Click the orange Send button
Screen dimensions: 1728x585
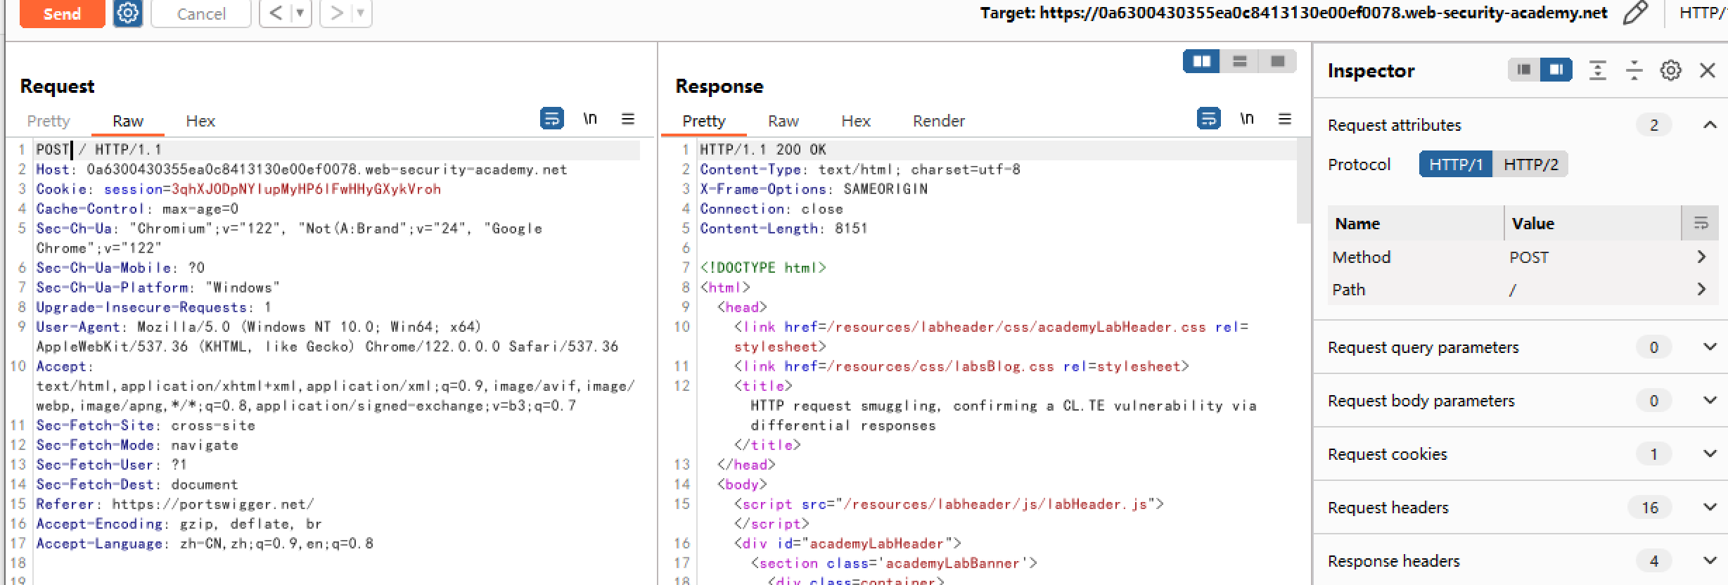(x=62, y=13)
